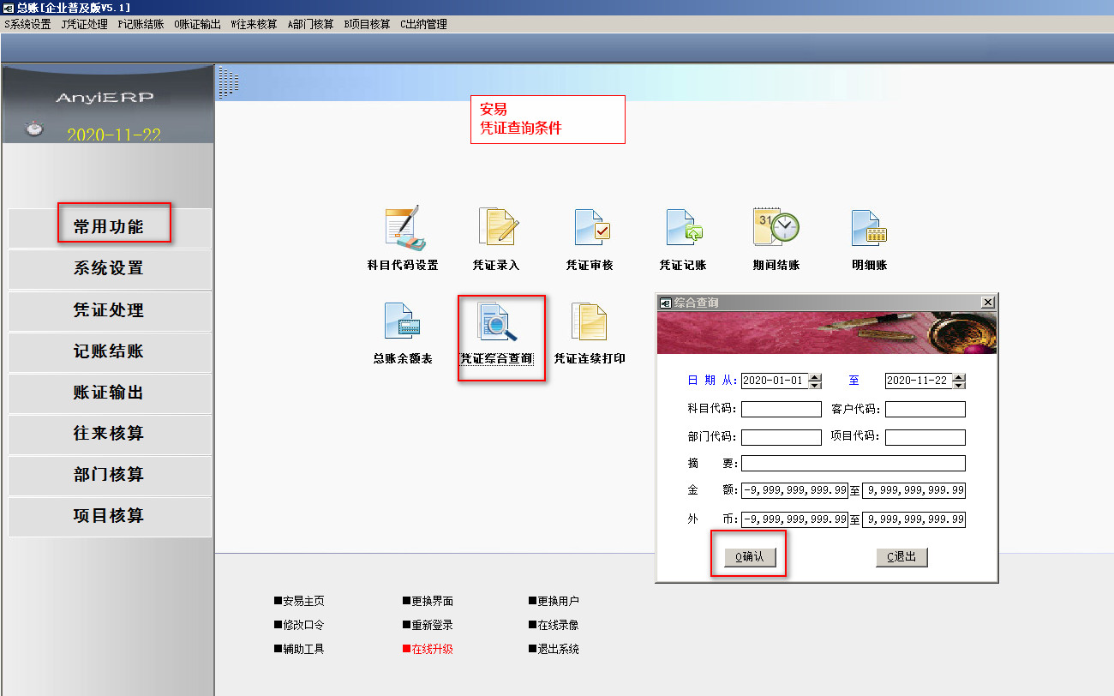Click the 在线升级 link

click(x=432, y=650)
